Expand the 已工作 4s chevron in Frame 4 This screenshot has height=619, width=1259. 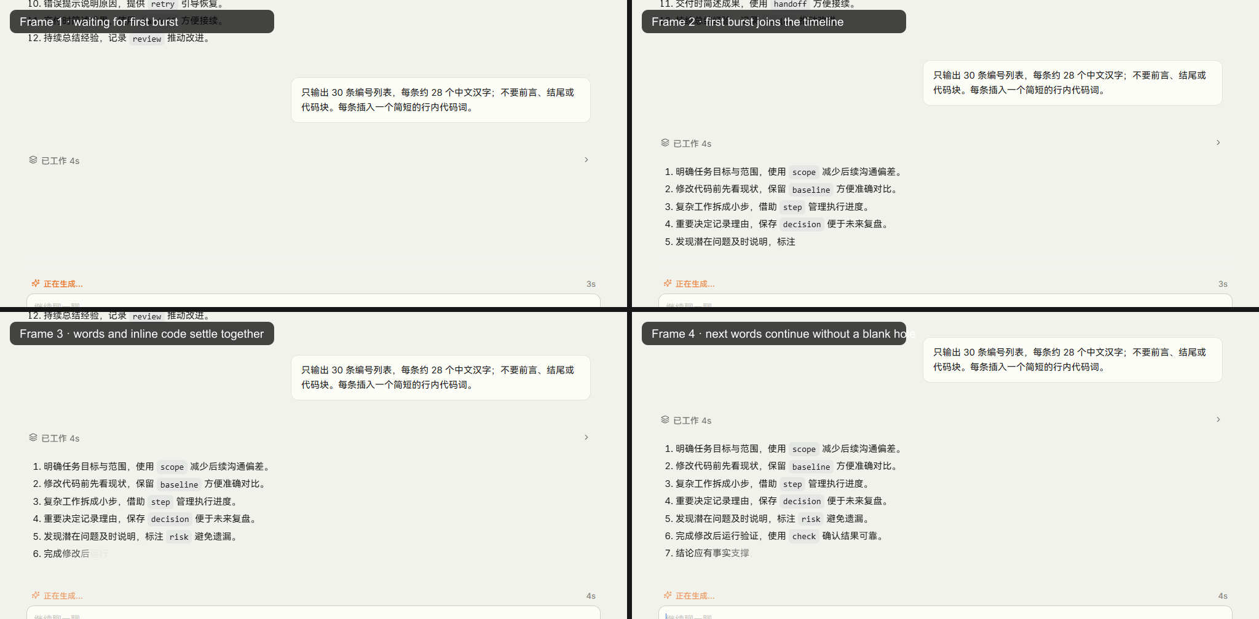[x=1218, y=419]
